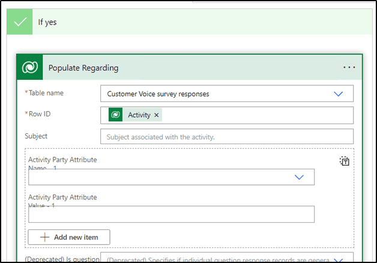Remove the Activity token with its X
This screenshot has width=377, height=263.
(156, 115)
